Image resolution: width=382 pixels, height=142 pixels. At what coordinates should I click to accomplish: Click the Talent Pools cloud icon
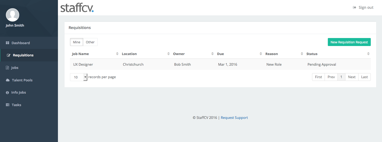[x=8, y=80]
